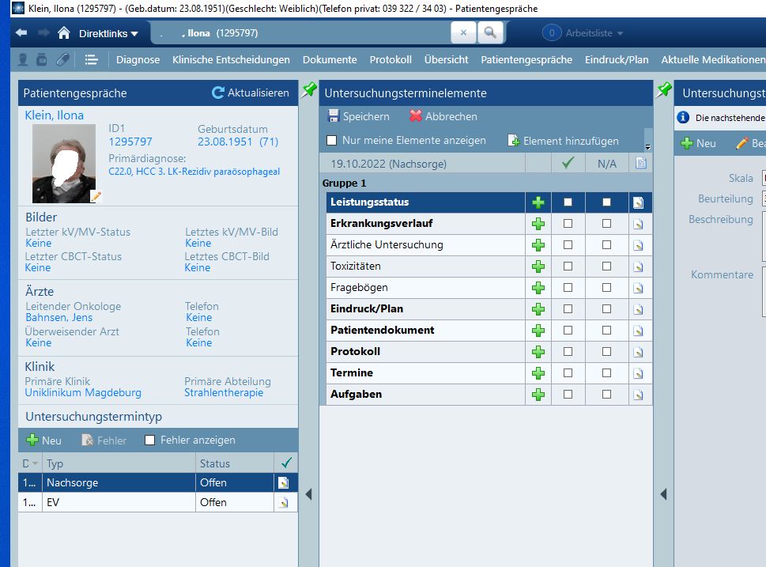Enable 'Nur meine Elemente anzeigen' checkbox
The width and height of the screenshot is (766, 567).
(x=332, y=141)
